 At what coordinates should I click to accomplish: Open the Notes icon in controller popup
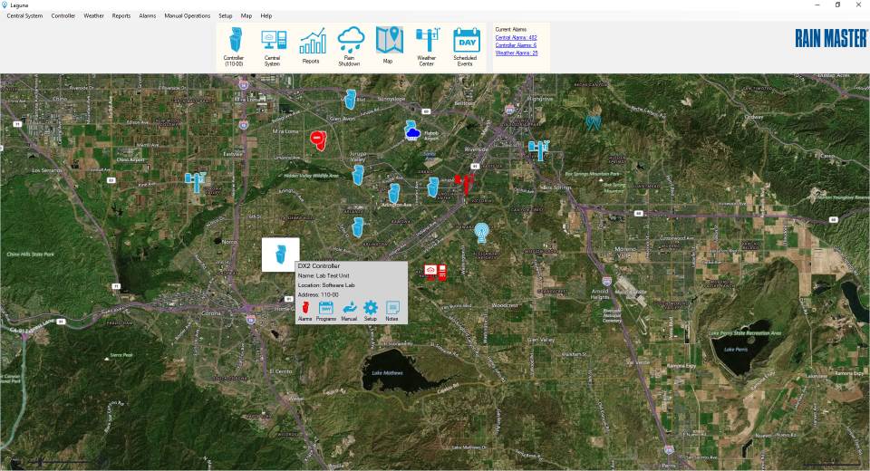click(392, 308)
